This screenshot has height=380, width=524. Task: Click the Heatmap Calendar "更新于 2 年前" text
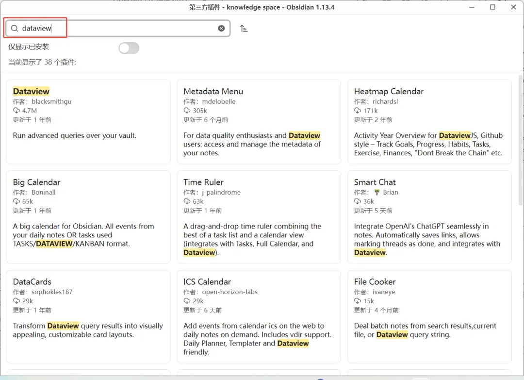tap(373, 120)
